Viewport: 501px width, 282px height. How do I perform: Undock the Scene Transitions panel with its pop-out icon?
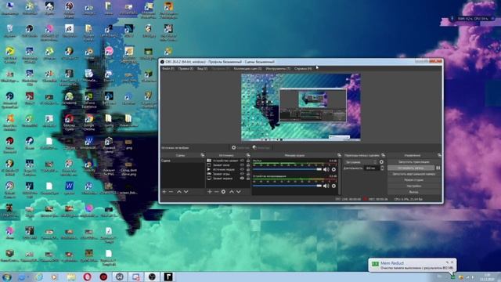383,155
